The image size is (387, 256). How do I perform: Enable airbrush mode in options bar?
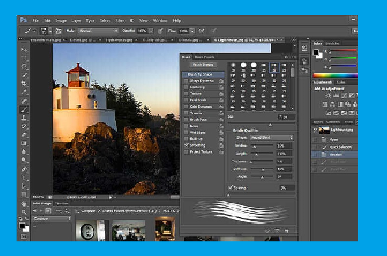pos(202,31)
